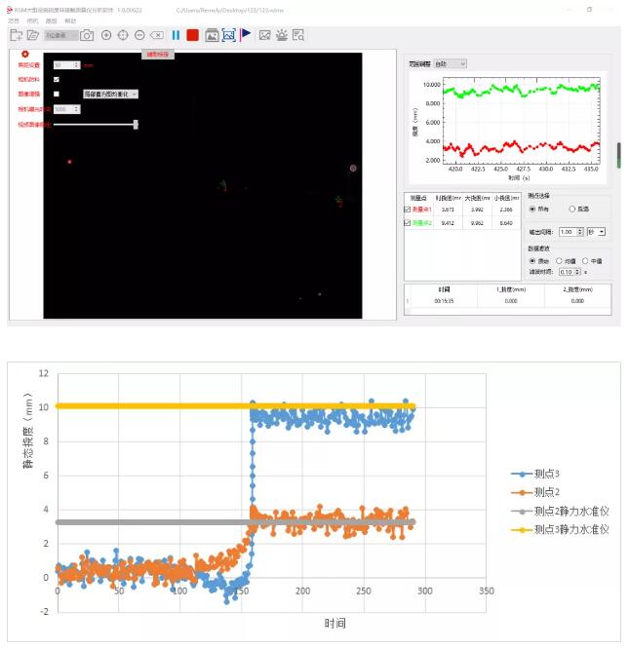
Task: Click the new project folder icon
Action: (x=17, y=35)
